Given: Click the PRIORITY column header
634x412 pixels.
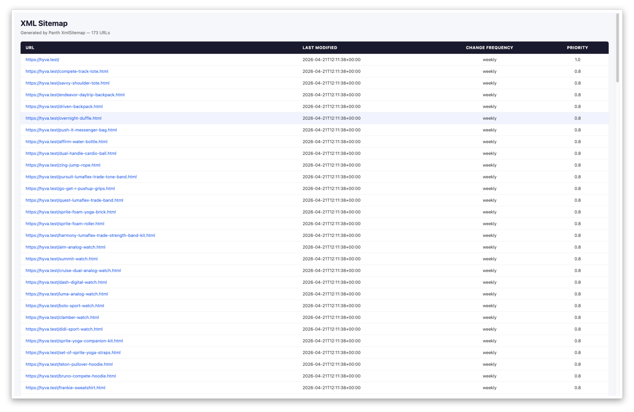Looking at the screenshot, I should (577, 48).
